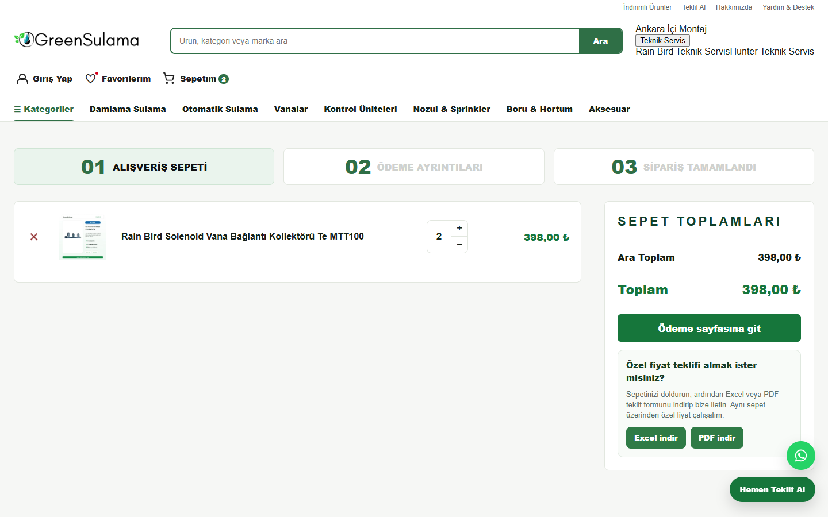Open Rain Bird Solenoid Vana Kollektörü product
Screen dimensions: 828x517
click(x=243, y=236)
